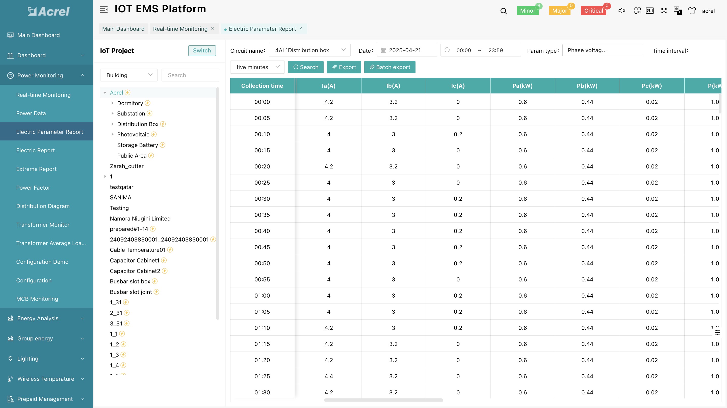The image size is (727, 408).
Task: Close the Real-time Monitoring tab
Action: click(213, 28)
